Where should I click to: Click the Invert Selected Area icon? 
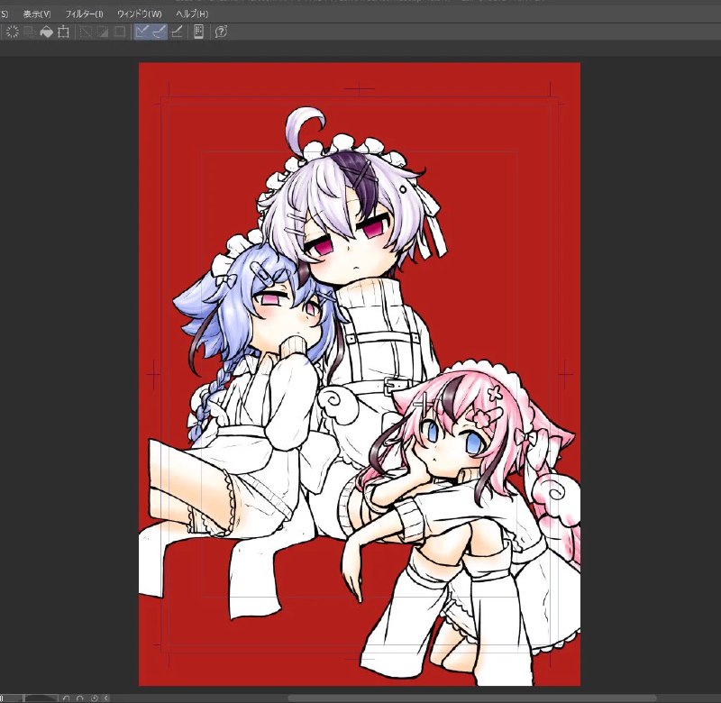coord(103,32)
